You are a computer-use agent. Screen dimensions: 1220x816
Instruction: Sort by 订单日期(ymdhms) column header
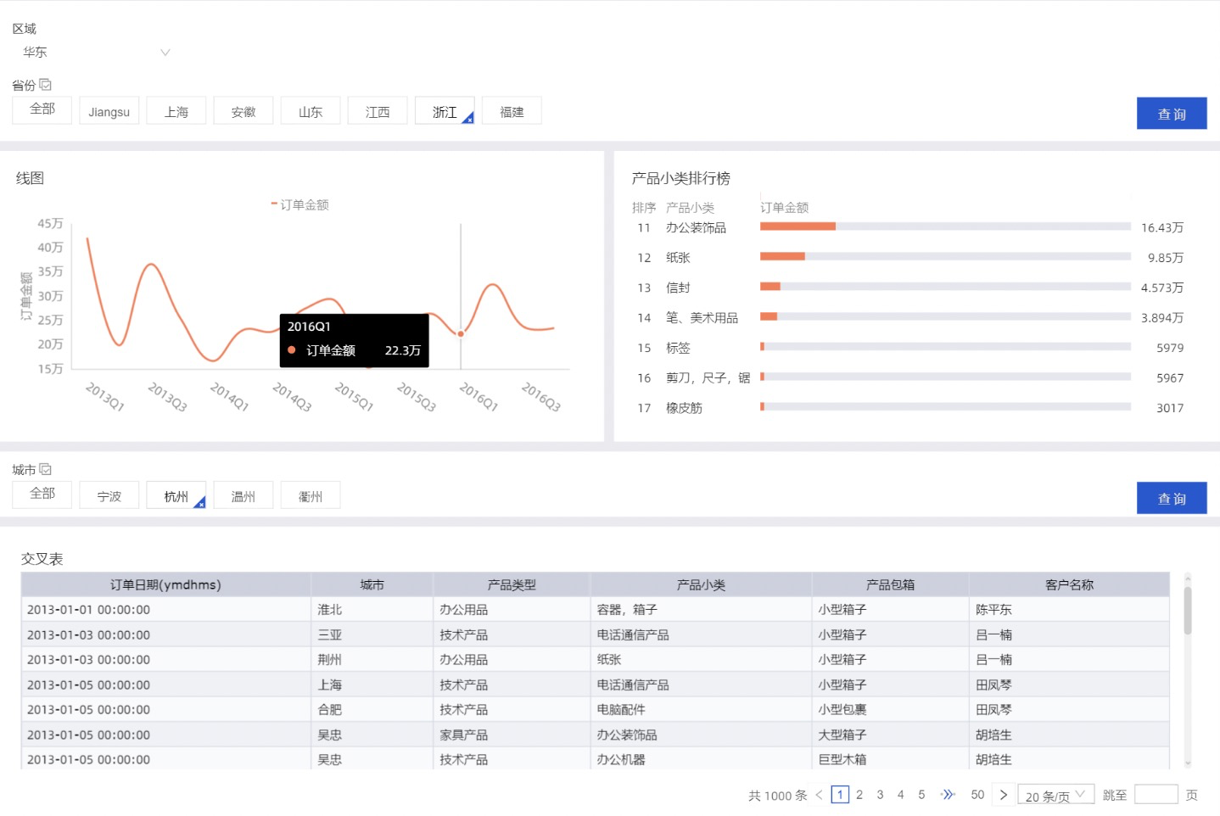tap(165, 584)
